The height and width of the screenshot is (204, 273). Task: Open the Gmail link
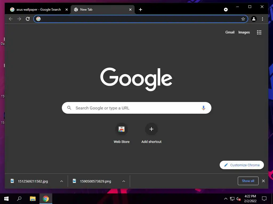click(230, 32)
